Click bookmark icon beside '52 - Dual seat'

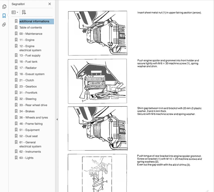coord(16,136)
